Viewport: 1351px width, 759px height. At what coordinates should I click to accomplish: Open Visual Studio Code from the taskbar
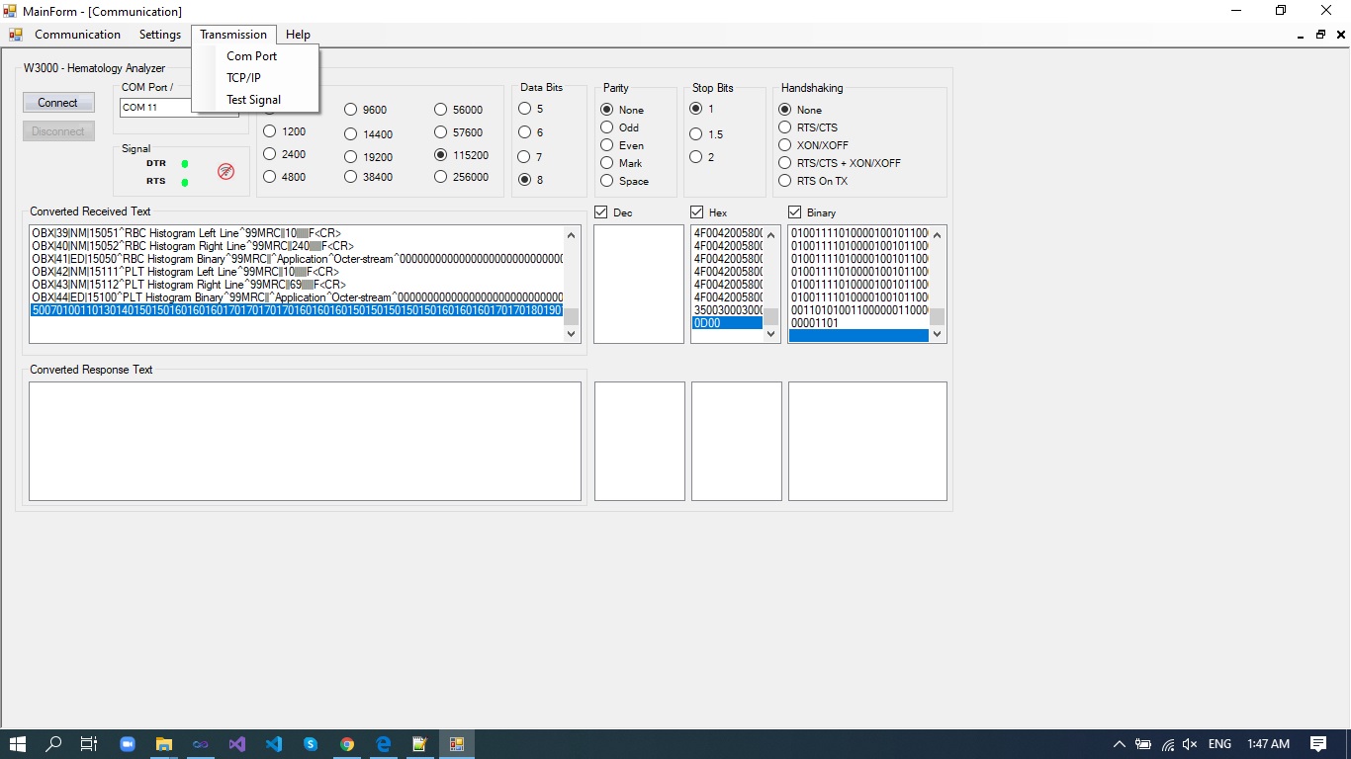(274, 744)
